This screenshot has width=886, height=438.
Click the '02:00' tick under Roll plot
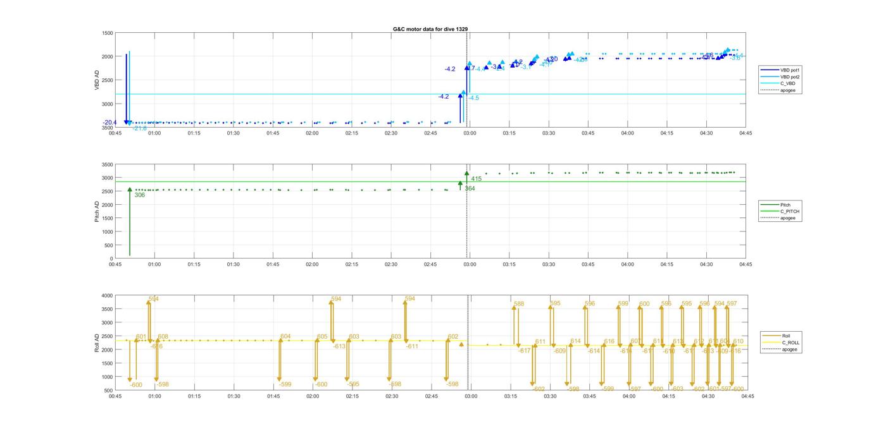[313, 396]
